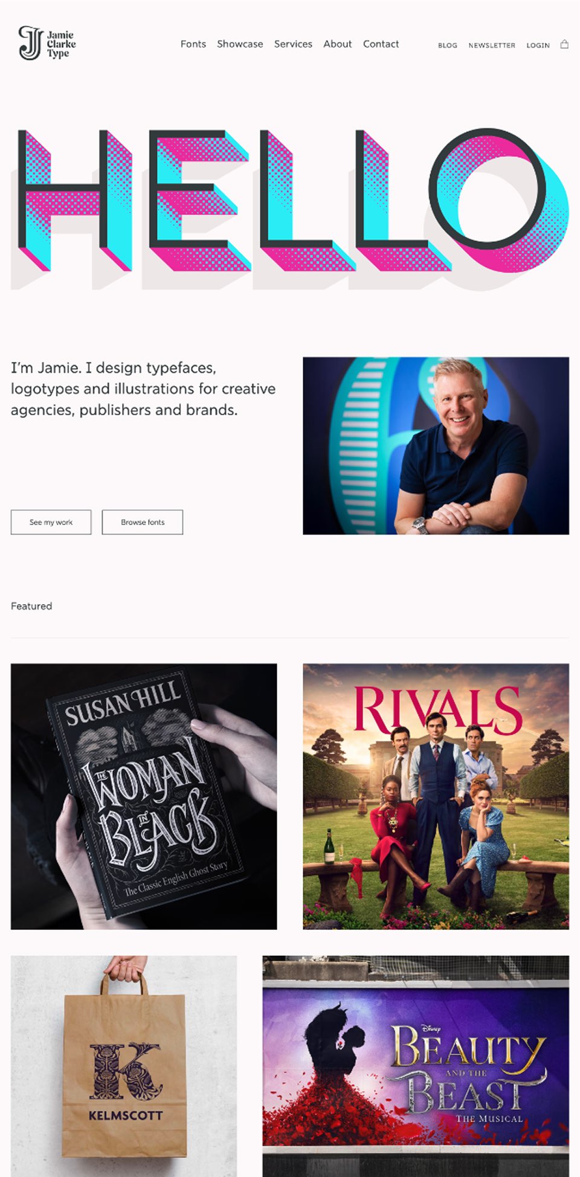The width and height of the screenshot is (580, 1177).
Task: Click Jamie's portrait photo
Action: (436, 446)
